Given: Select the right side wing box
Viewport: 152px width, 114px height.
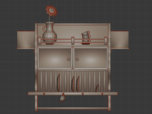Looking at the screenshot, I should (x=120, y=40).
